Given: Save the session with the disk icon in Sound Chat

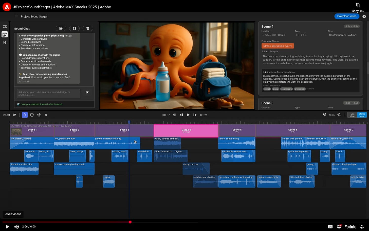Looking at the screenshot, I should pos(74,28).
